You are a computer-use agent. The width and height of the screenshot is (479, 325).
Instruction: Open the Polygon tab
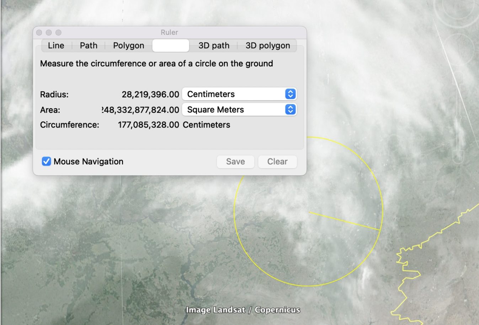click(129, 45)
